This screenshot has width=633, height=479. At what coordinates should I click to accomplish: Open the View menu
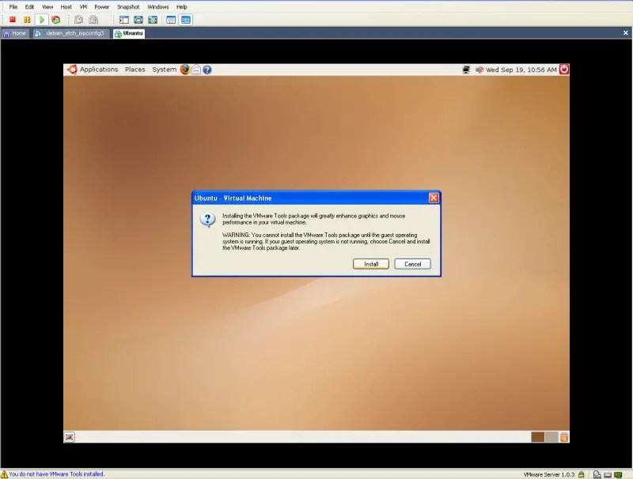click(47, 7)
